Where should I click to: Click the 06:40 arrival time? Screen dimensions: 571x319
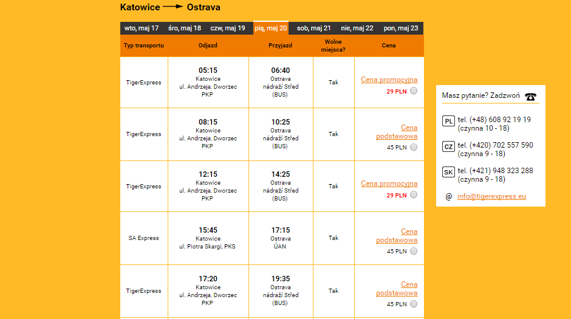(x=281, y=70)
